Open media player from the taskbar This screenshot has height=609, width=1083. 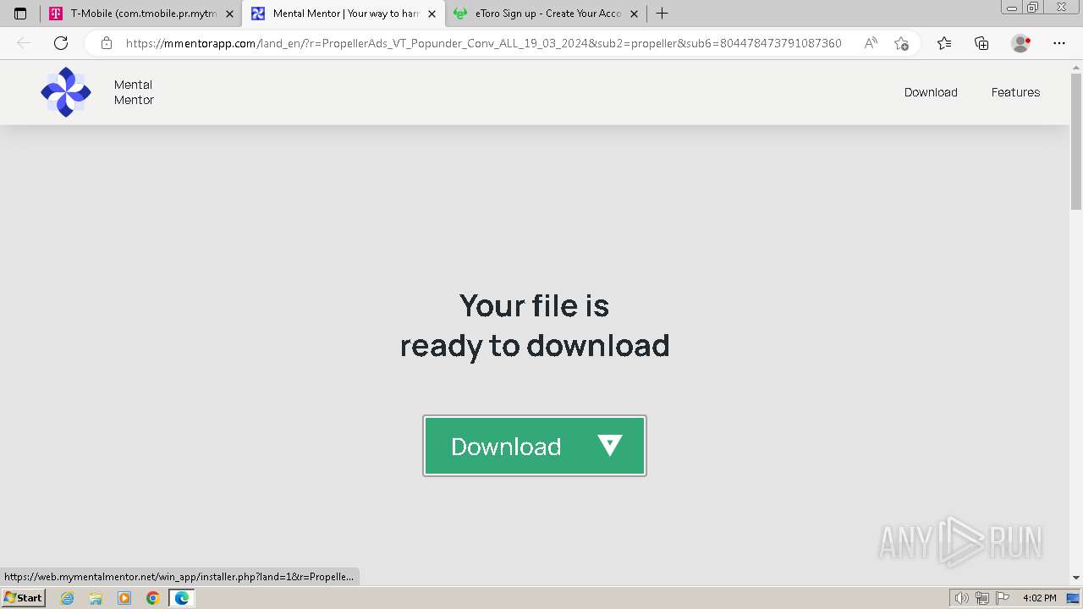point(124,598)
